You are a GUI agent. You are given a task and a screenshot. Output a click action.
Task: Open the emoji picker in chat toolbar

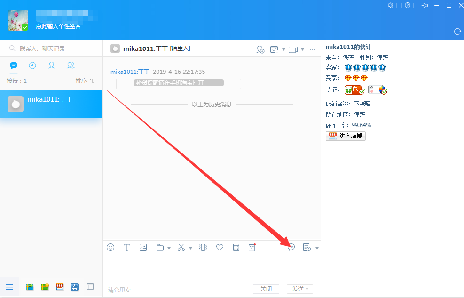click(x=110, y=247)
